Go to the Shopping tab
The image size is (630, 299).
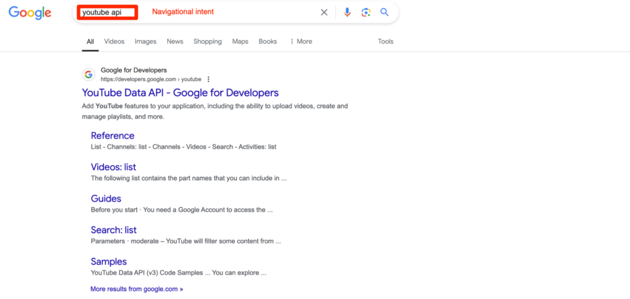click(x=207, y=41)
